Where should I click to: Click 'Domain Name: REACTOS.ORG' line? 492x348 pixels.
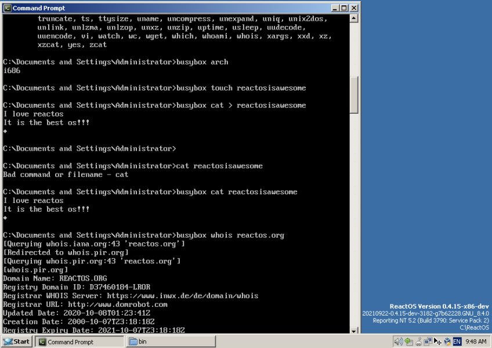click(55, 278)
